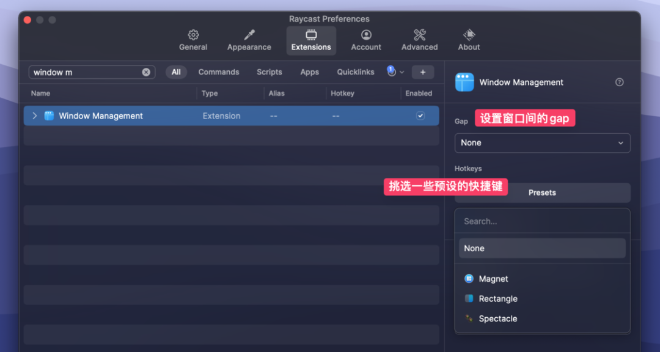Filter list by Apps
This screenshot has height=352, width=660.
(x=309, y=72)
